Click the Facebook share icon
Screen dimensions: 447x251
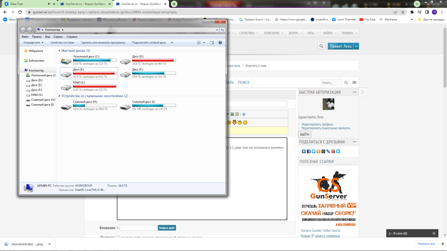click(x=309, y=151)
